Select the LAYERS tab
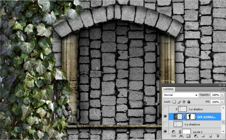The width and height of the screenshot is (226, 140). click(168, 89)
